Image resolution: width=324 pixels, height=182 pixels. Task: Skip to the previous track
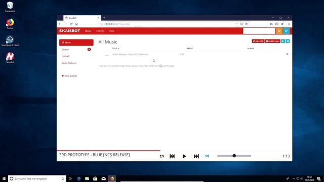click(172, 156)
